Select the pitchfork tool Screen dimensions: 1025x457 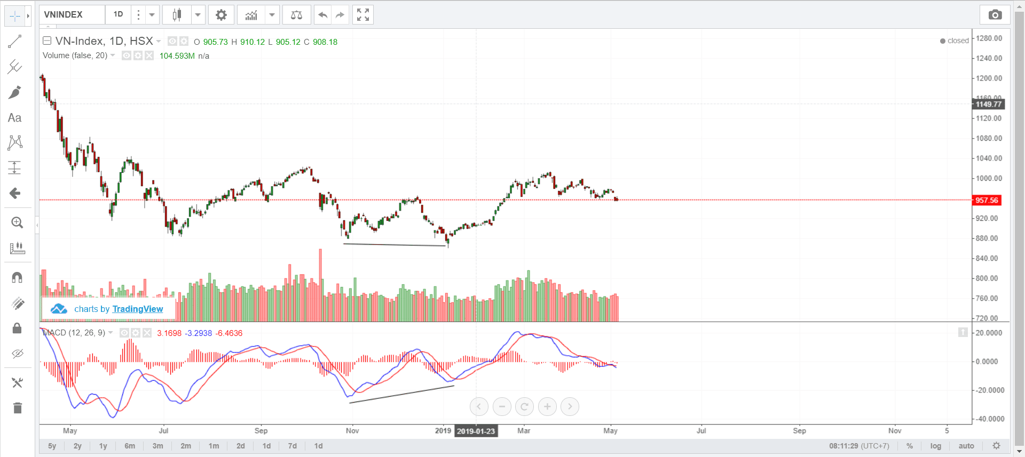15,67
